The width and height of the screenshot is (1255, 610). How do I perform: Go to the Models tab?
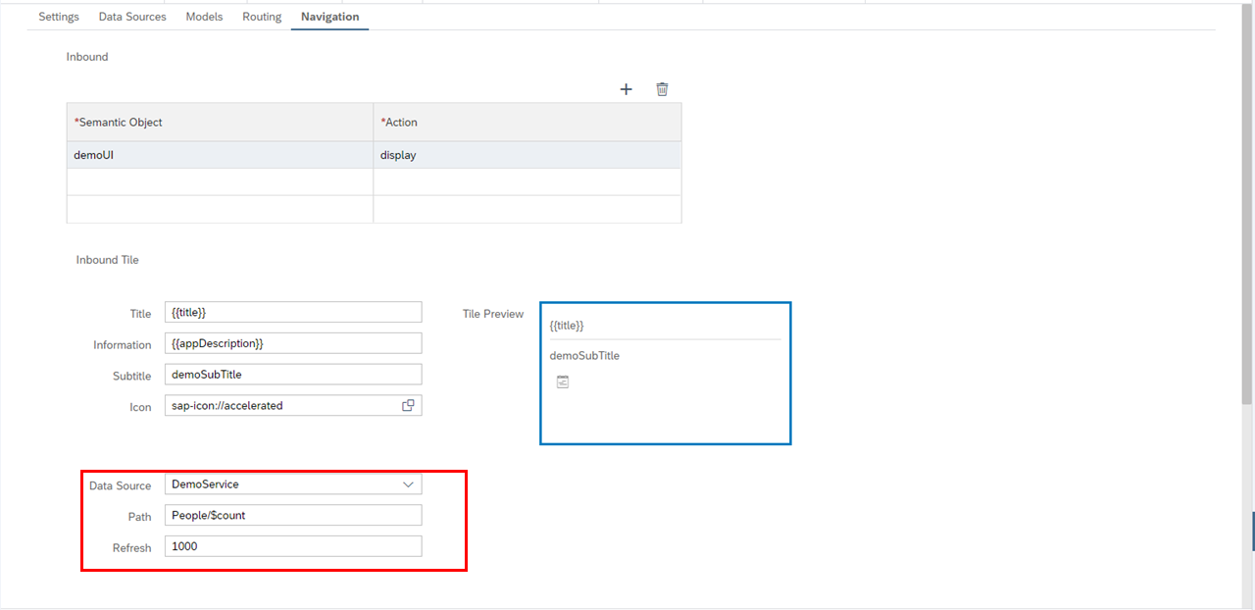click(x=204, y=17)
